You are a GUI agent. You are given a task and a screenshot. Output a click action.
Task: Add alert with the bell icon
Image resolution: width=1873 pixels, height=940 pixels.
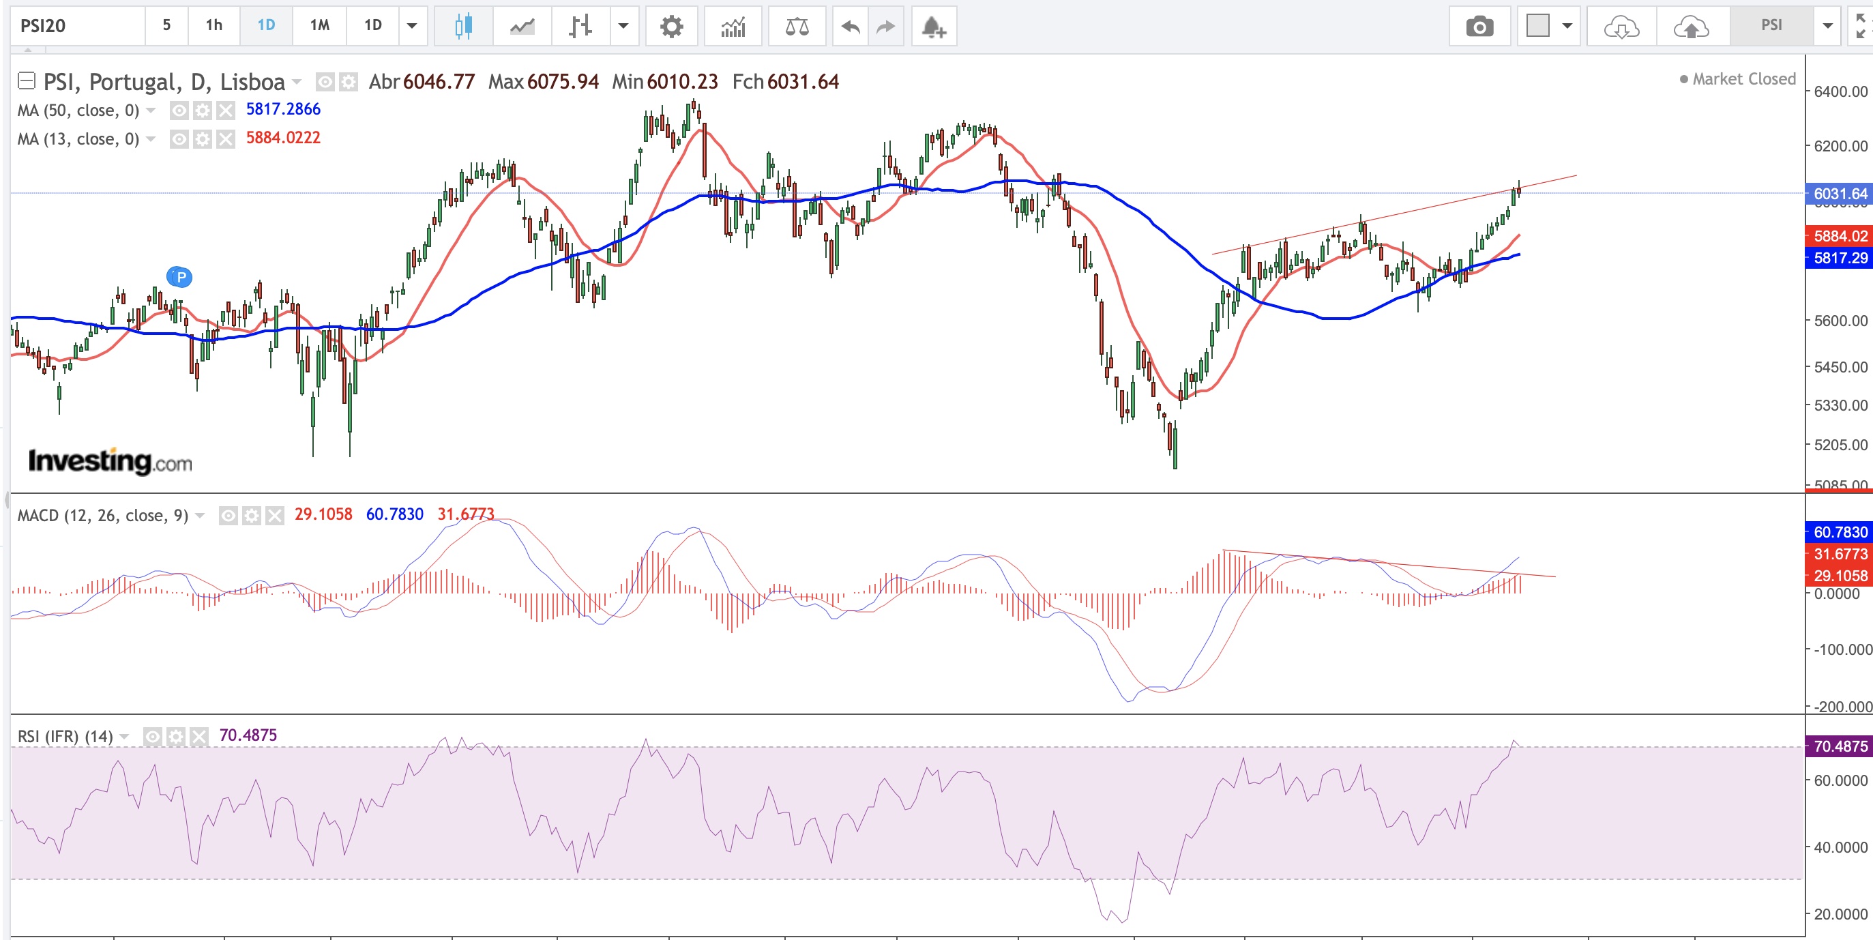click(934, 27)
